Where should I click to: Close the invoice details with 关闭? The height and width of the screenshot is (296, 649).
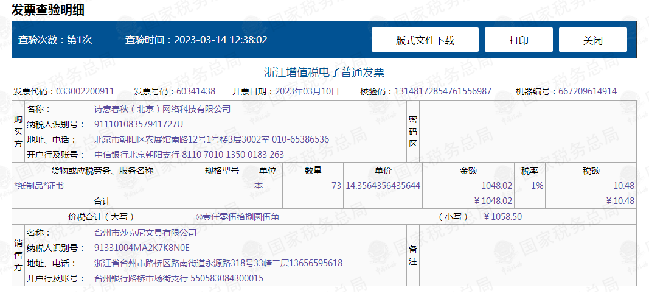tap(592, 40)
